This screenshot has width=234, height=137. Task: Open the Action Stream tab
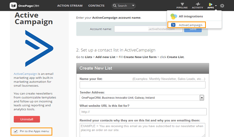click(x=70, y=6)
